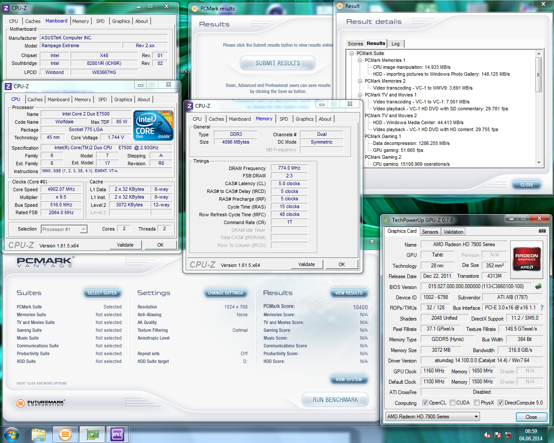Click the result tree scroll up arrow
554x443 pixels.
click(539, 54)
